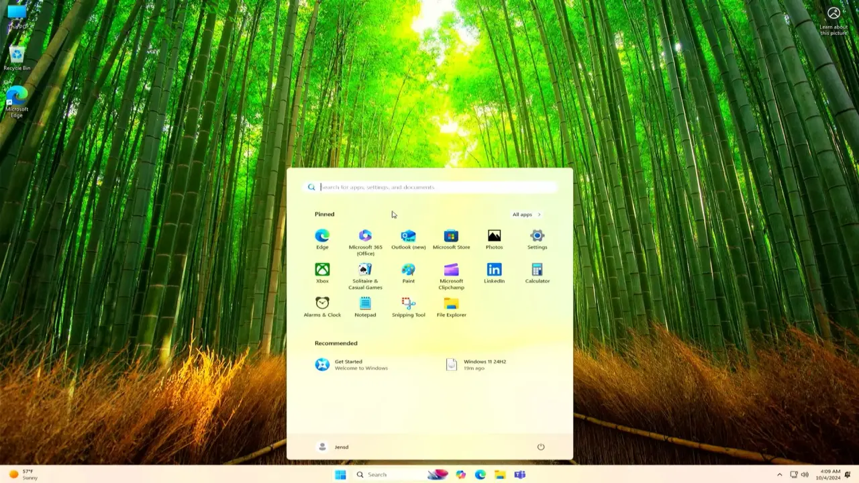Select the This PC desktop icon

pos(17,17)
